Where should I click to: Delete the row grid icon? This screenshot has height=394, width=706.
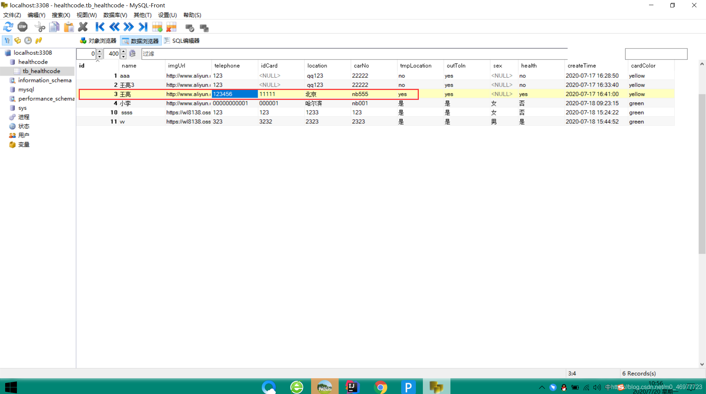pos(171,27)
